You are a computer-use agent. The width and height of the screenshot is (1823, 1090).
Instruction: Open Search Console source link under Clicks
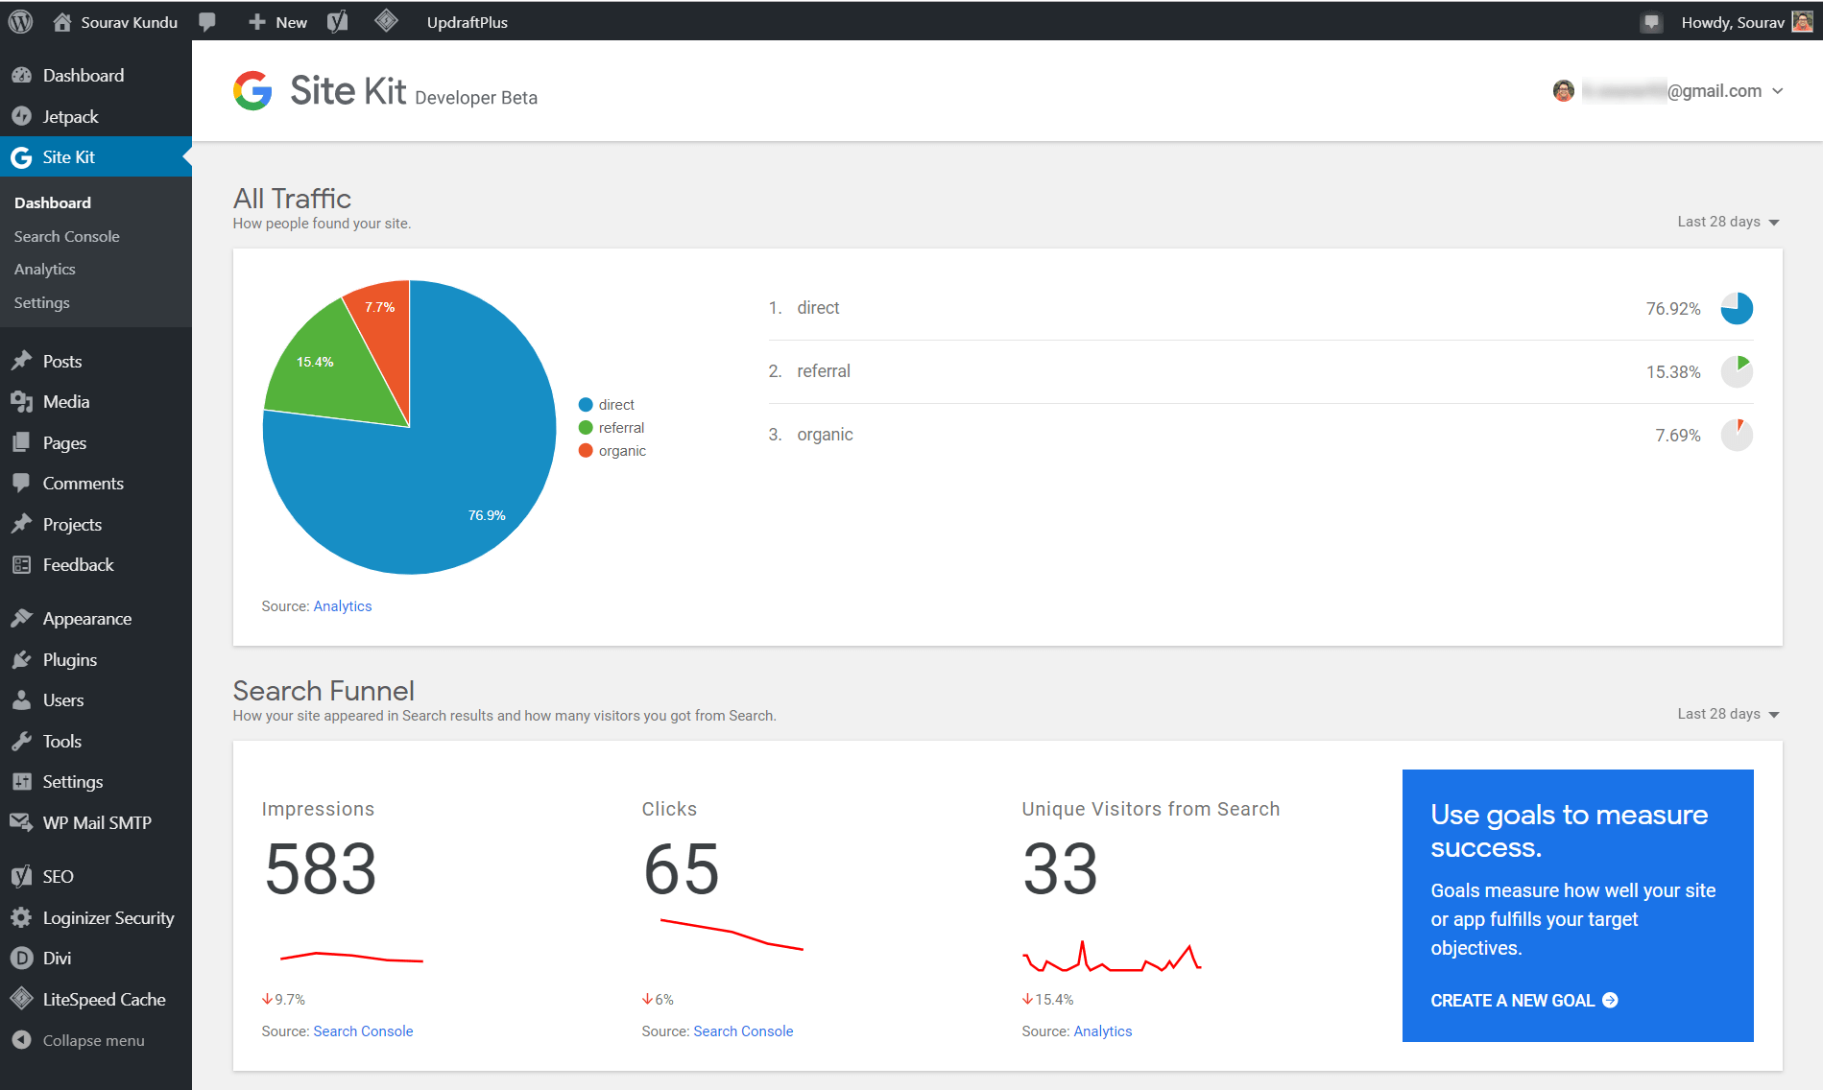[743, 1031]
